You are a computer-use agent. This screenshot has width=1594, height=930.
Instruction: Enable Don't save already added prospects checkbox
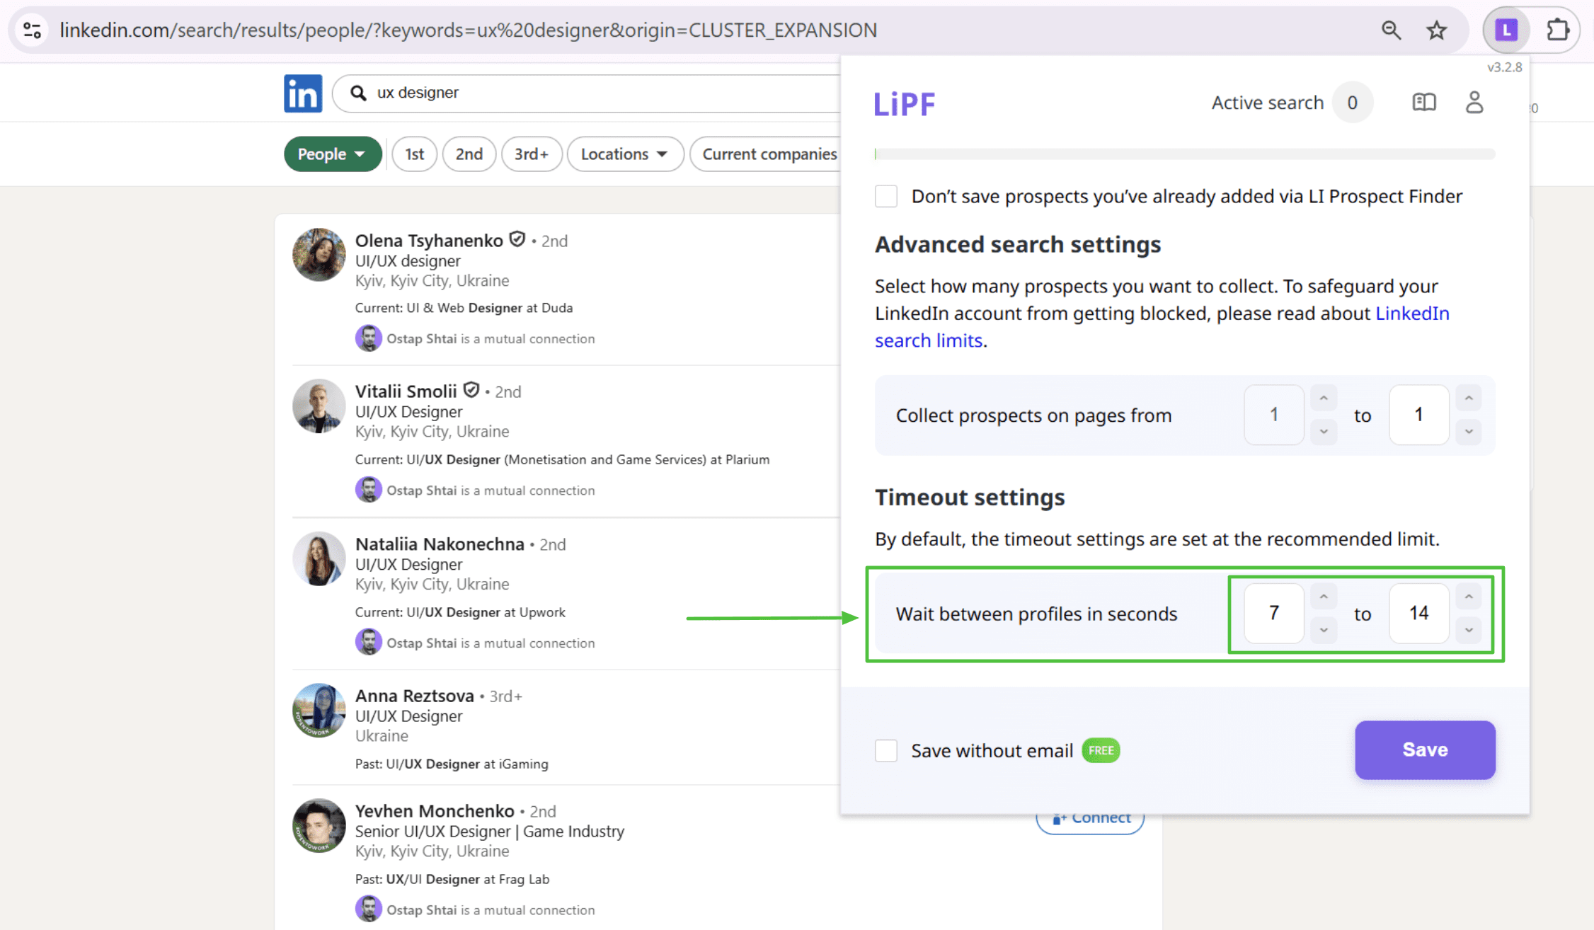[886, 196]
